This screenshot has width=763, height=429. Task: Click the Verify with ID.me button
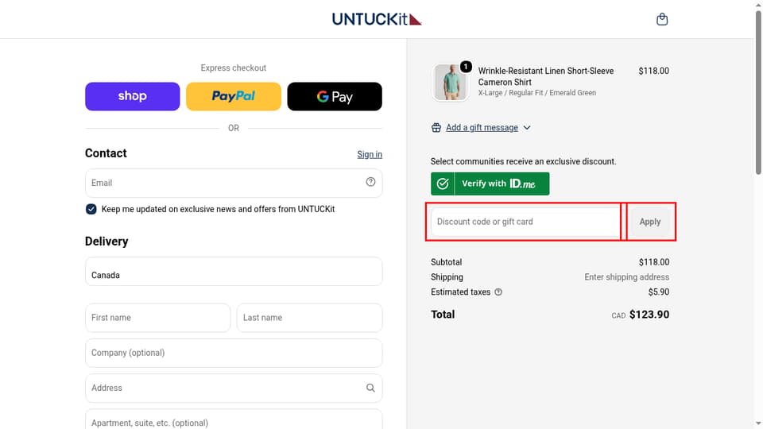[x=490, y=184]
